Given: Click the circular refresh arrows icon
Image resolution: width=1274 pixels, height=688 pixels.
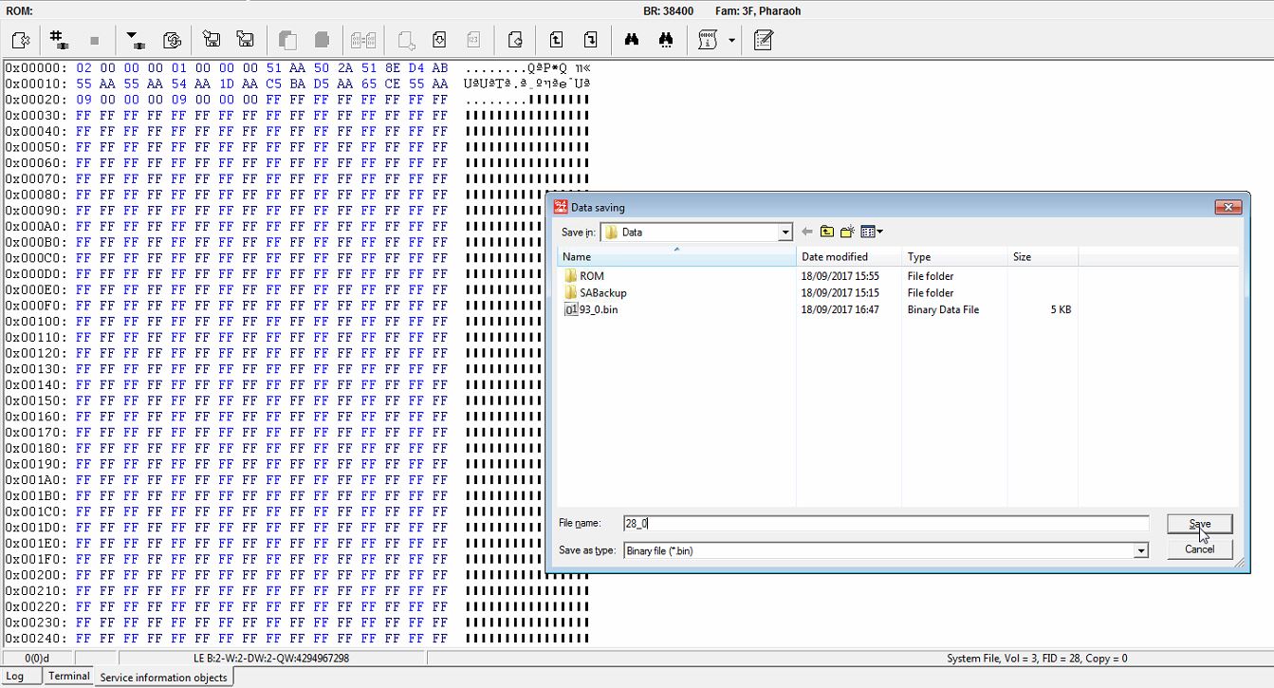Looking at the screenshot, I should 172,40.
